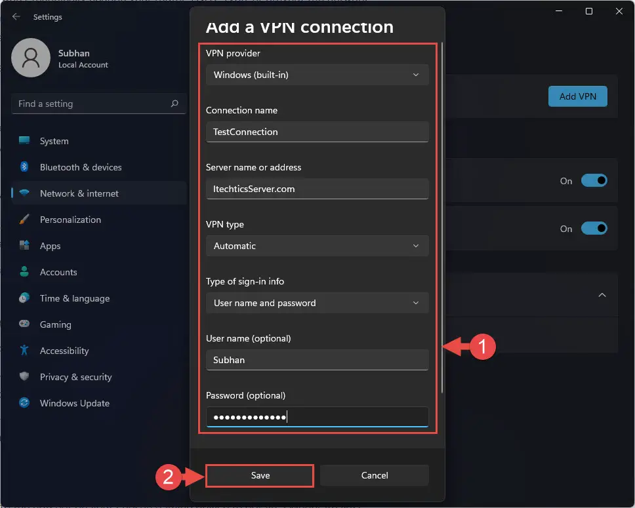
Task: Toggle the first On switch behind the dialog
Action: (x=594, y=180)
